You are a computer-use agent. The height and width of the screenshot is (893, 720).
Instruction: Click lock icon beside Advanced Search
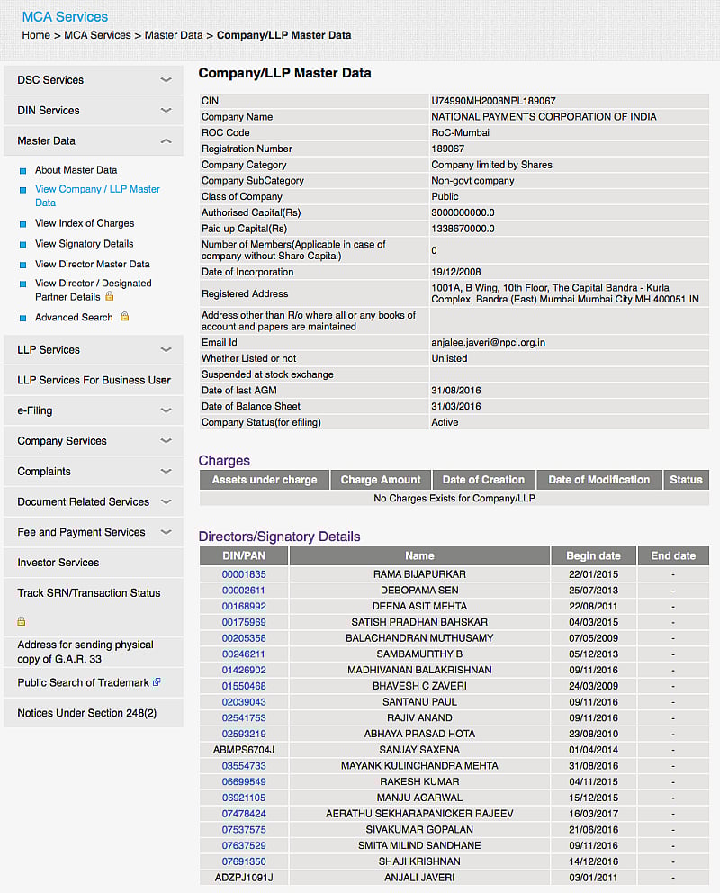tap(124, 317)
